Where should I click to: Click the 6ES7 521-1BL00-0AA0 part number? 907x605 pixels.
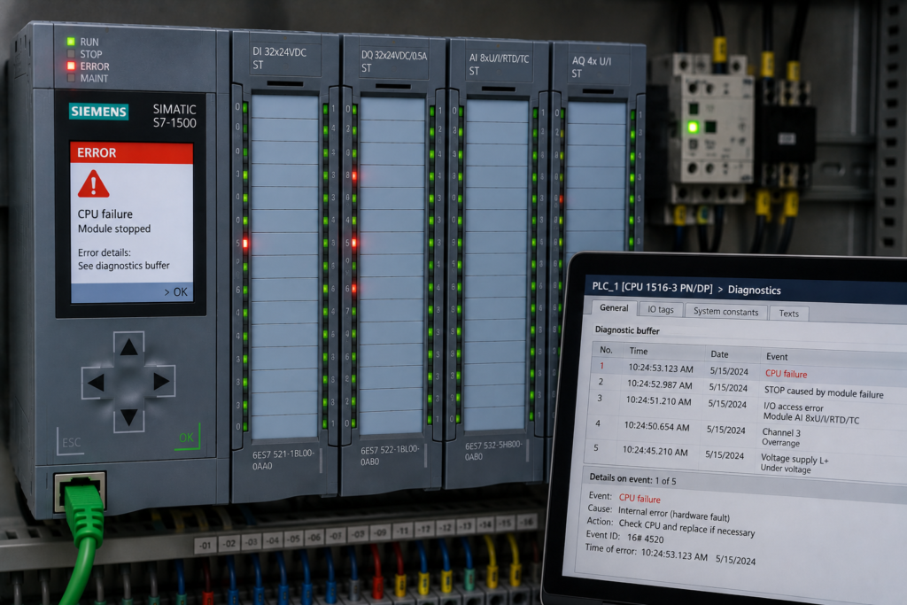pyautogui.click(x=283, y=460)
